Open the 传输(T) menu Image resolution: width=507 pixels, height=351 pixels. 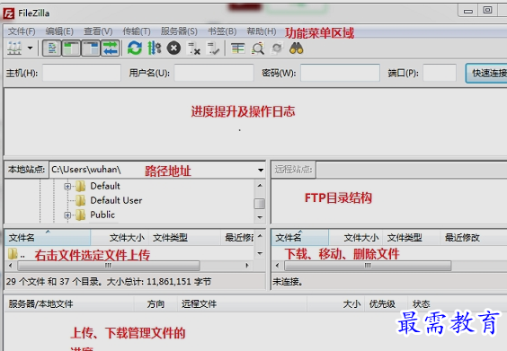pos(137,31)
